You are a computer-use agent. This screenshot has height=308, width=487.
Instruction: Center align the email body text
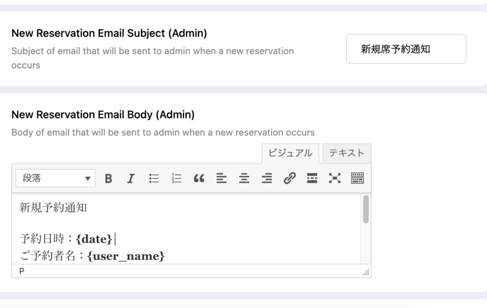click(x=244, y=179)
